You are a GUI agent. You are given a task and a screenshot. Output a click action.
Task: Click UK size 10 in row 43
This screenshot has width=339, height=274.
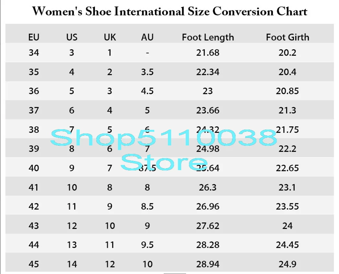point(110,226)
